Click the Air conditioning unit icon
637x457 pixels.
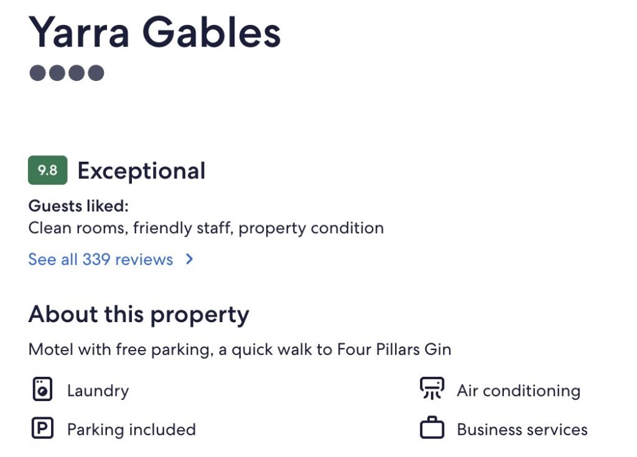(x=432, y=389)
